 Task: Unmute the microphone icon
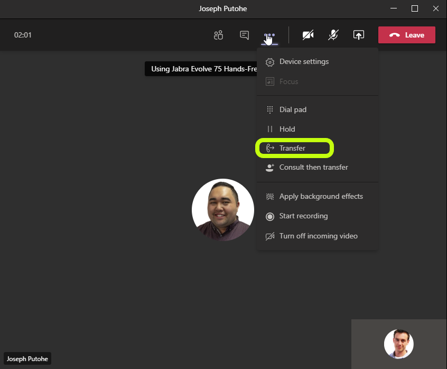click(333, 35)
